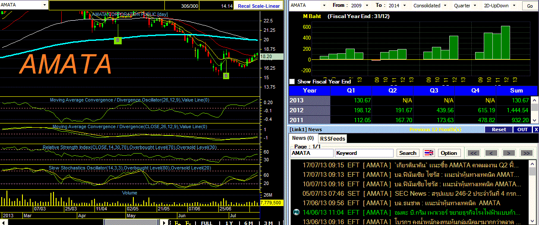Enable the Show Fiscal Year End checkbox
This screenshot has height=225, width=539.
tap(292, 81)
